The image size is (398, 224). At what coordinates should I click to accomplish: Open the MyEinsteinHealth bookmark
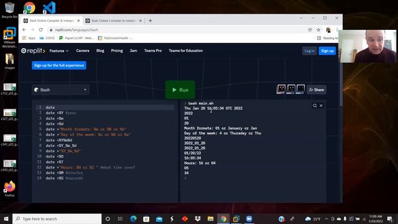coord(116,38)
